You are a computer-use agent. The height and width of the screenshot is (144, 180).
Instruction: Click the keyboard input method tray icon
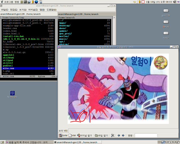(178, 2)
